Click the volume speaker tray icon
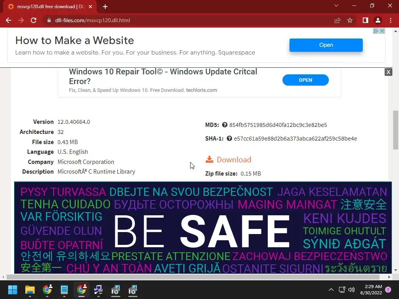This screenshot has height=299, width=399. tap(351, 290)
